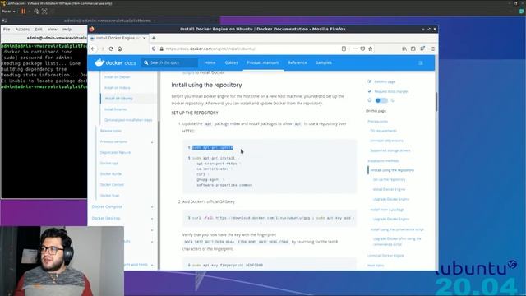Expand the Docker Desktop sidebar section
Viewport: 526px width, 296px height.
pos(151,219)
